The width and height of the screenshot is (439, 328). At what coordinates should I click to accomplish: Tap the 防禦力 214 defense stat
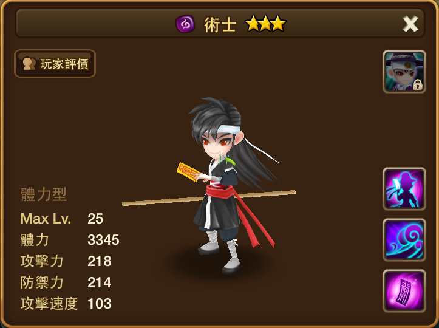pos(66,282)
